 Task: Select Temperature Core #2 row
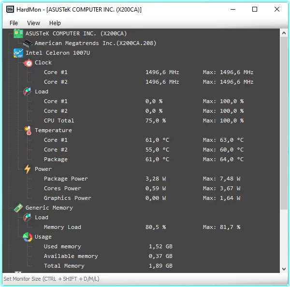pyautogui.click(x=144, y=150)
